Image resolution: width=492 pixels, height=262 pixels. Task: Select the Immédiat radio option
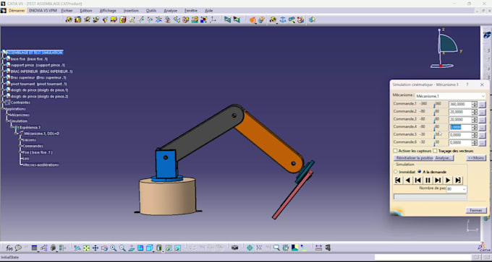coord(395,172)
